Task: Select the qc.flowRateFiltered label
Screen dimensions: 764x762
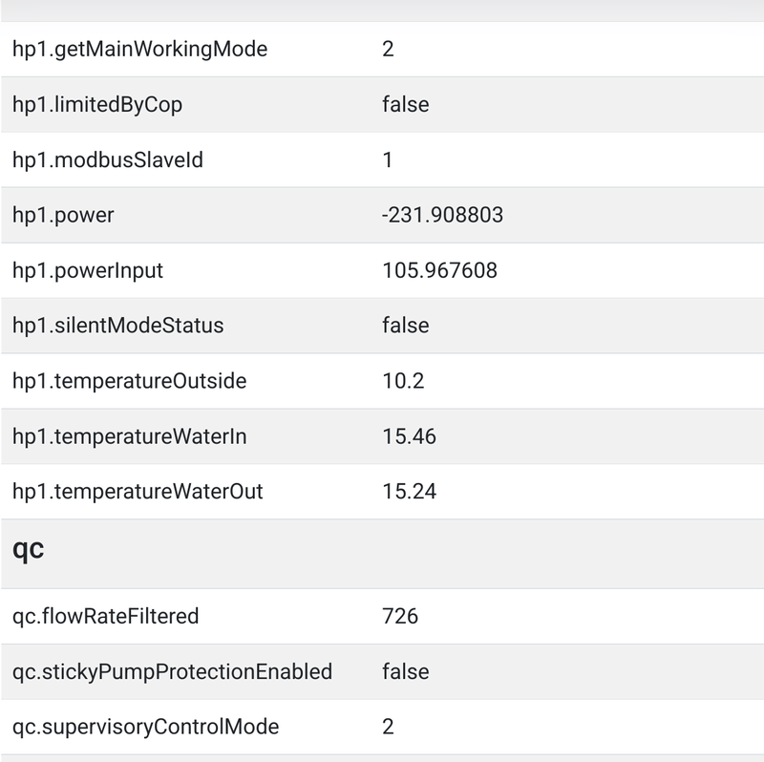Action: pos(106,616)
